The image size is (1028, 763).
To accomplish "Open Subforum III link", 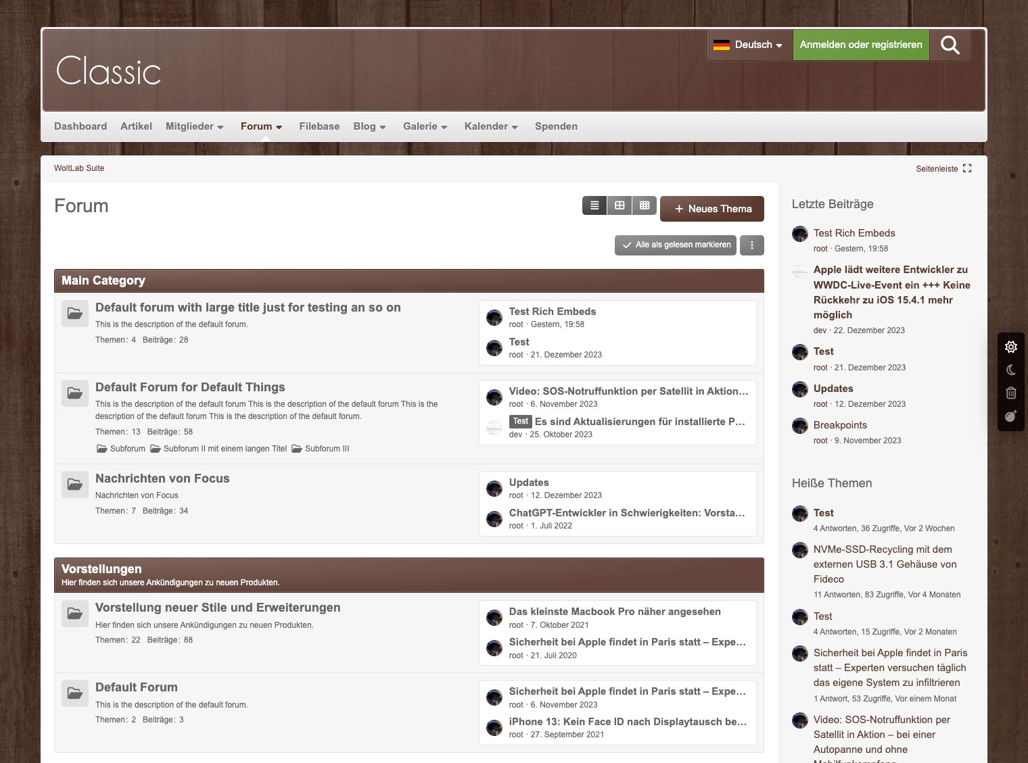I will [x=327, y=449].
